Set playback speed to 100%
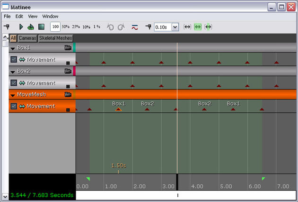 pos(55,27)
